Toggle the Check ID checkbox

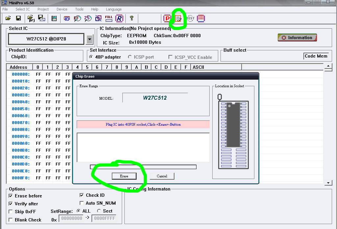point(82,195)
